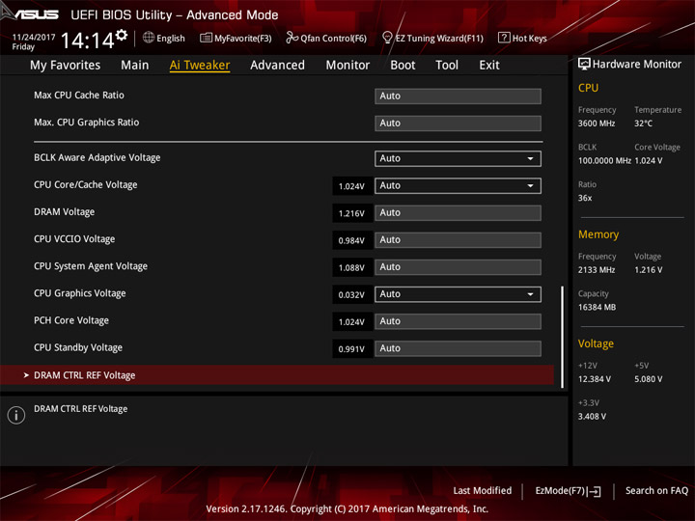This screenshot has width=695, height=521.
Task: Click the 14:14 clock time
Action: pyautogui.click(x=87, y=41)
